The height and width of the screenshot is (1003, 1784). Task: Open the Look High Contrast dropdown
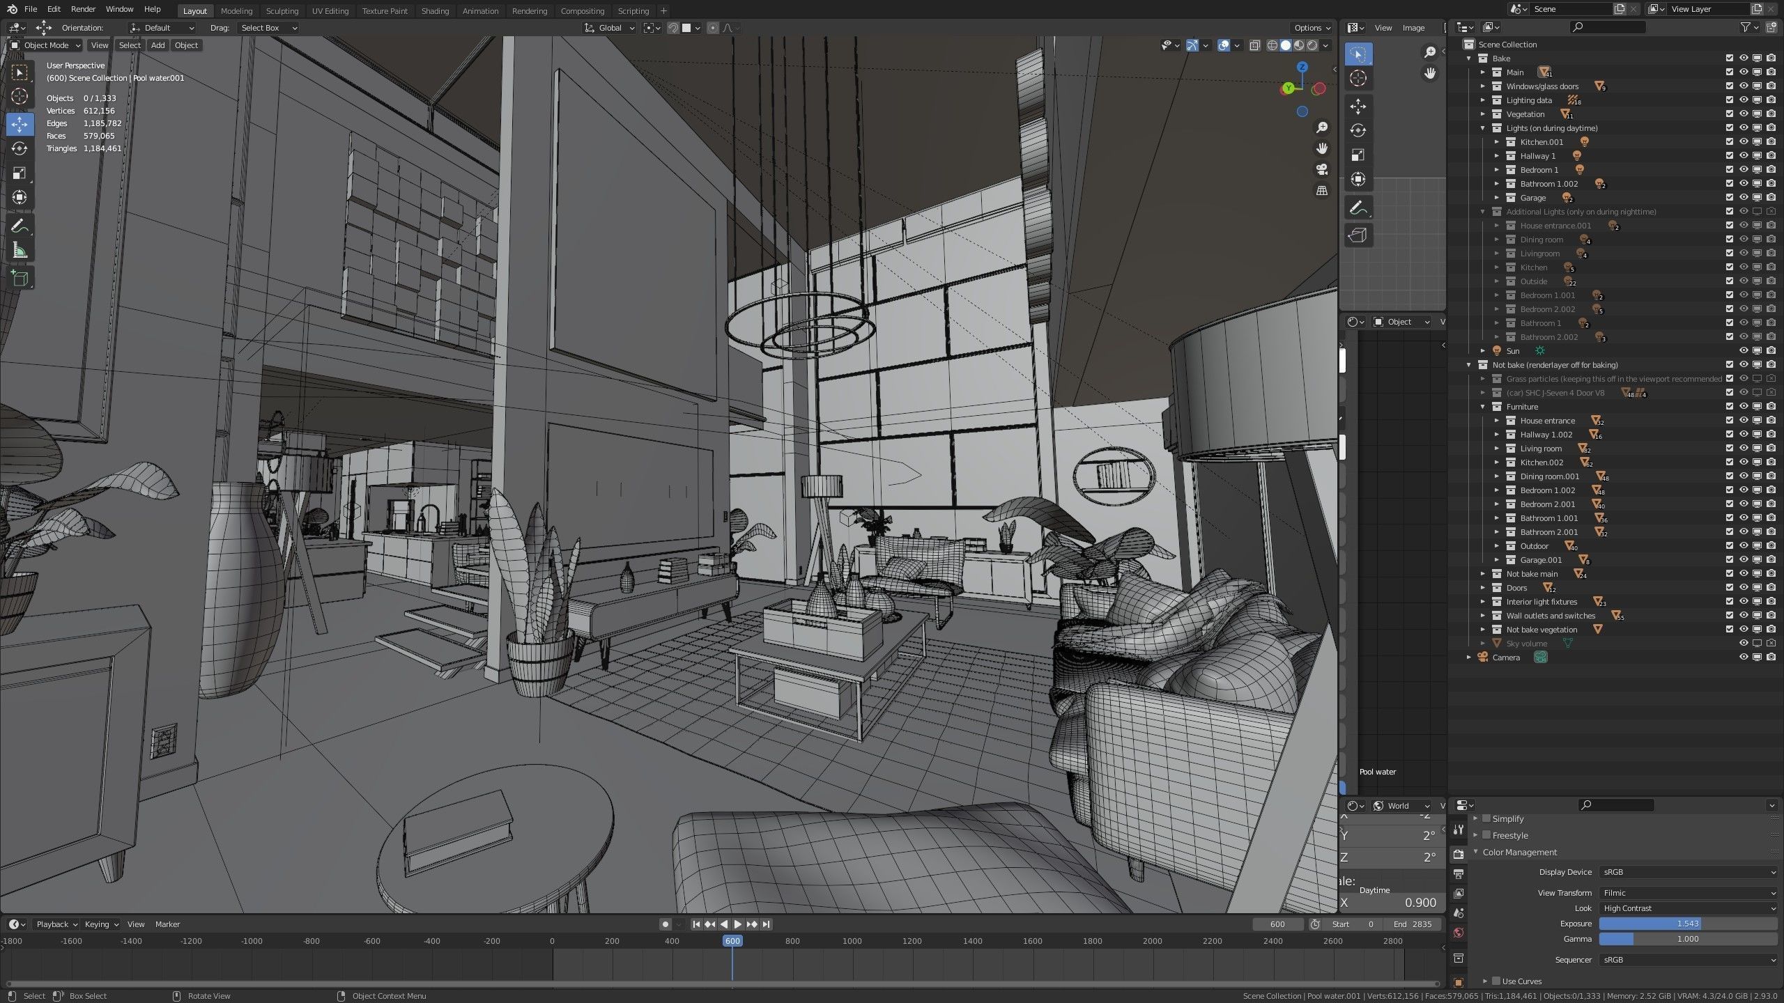[1689, 908]
